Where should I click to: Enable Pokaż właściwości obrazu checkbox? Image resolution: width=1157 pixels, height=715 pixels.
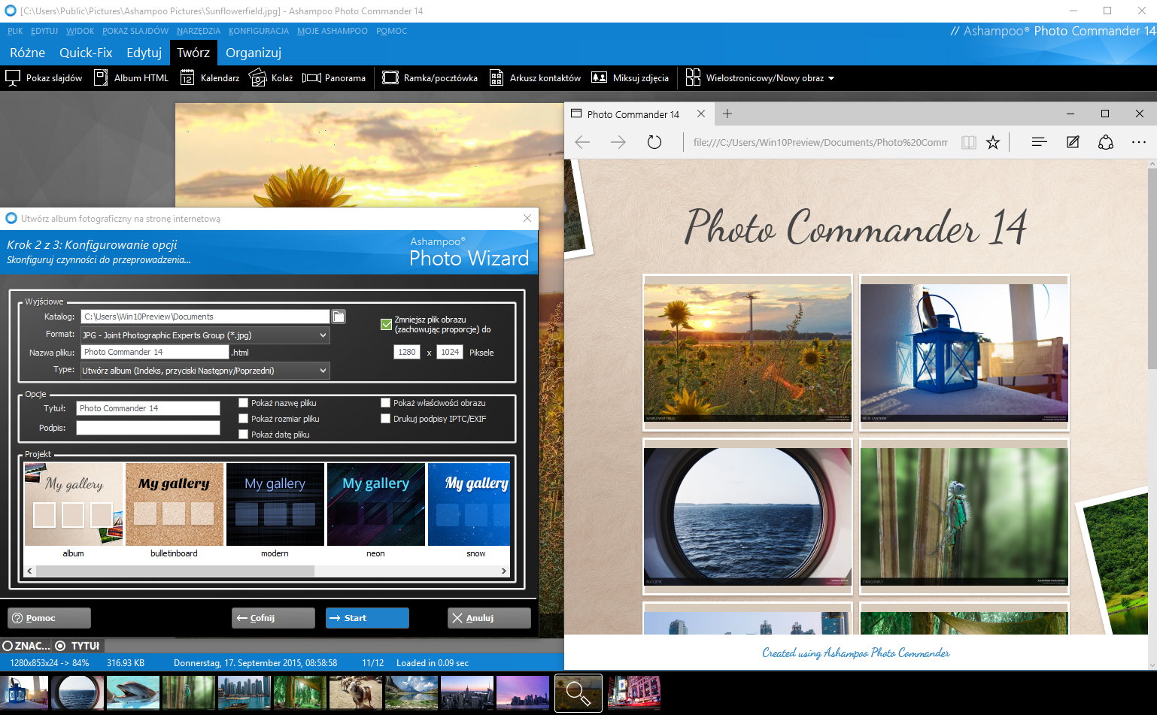pos(385,403)
